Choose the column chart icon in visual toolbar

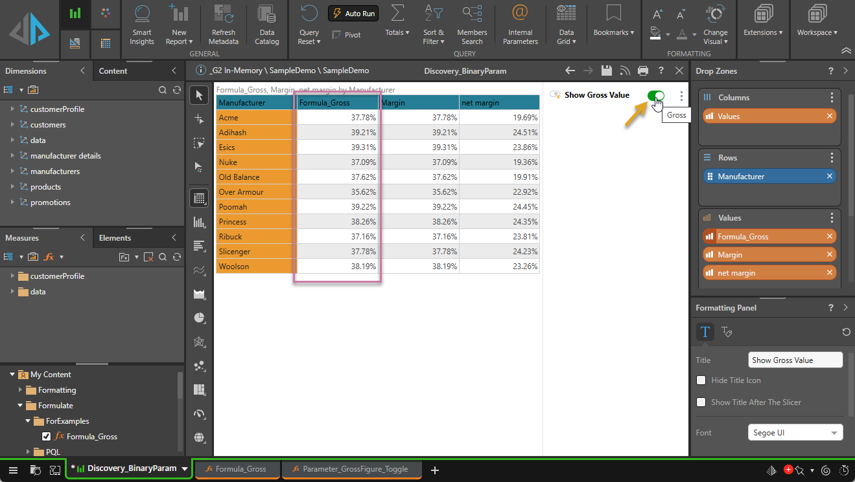(199, 222)
